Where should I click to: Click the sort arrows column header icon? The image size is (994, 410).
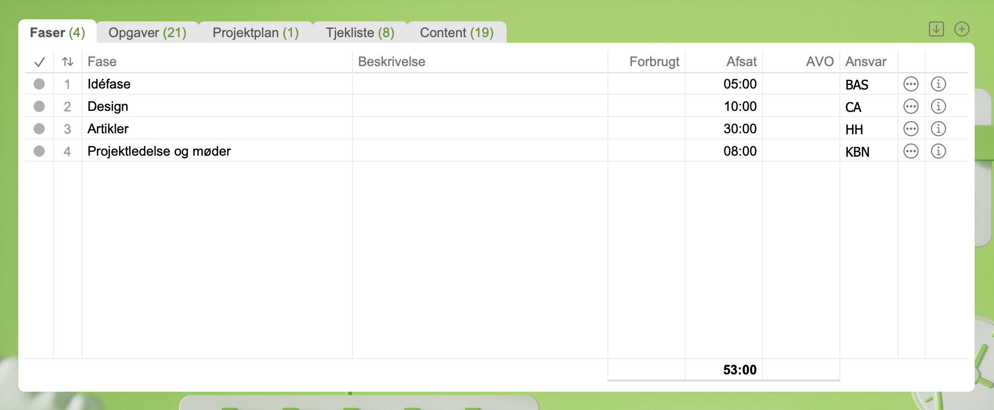pos(68,62)
